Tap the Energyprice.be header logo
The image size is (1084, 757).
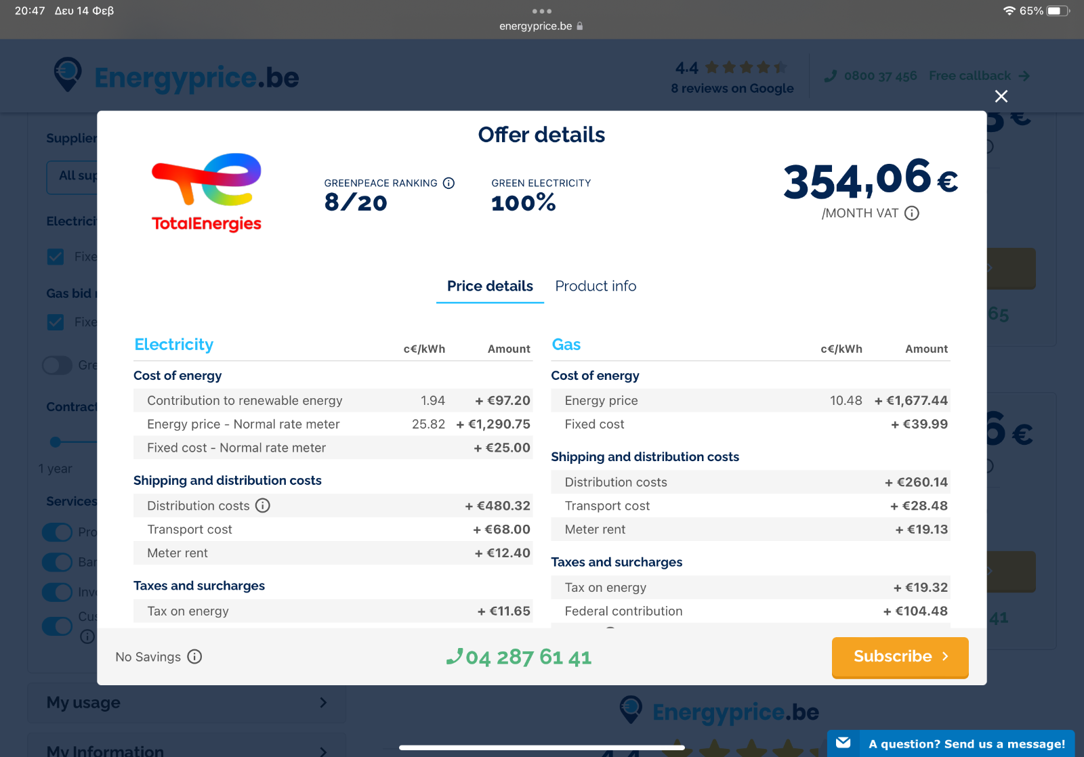pos(177,76)
